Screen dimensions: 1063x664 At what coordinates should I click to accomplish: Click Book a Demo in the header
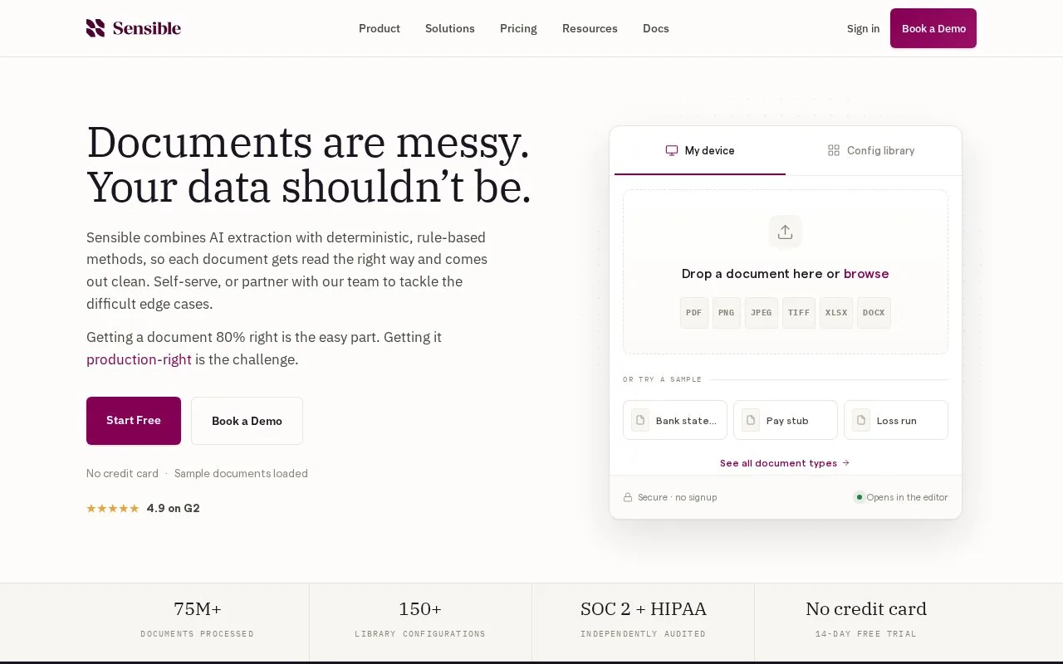click(933, 28)
